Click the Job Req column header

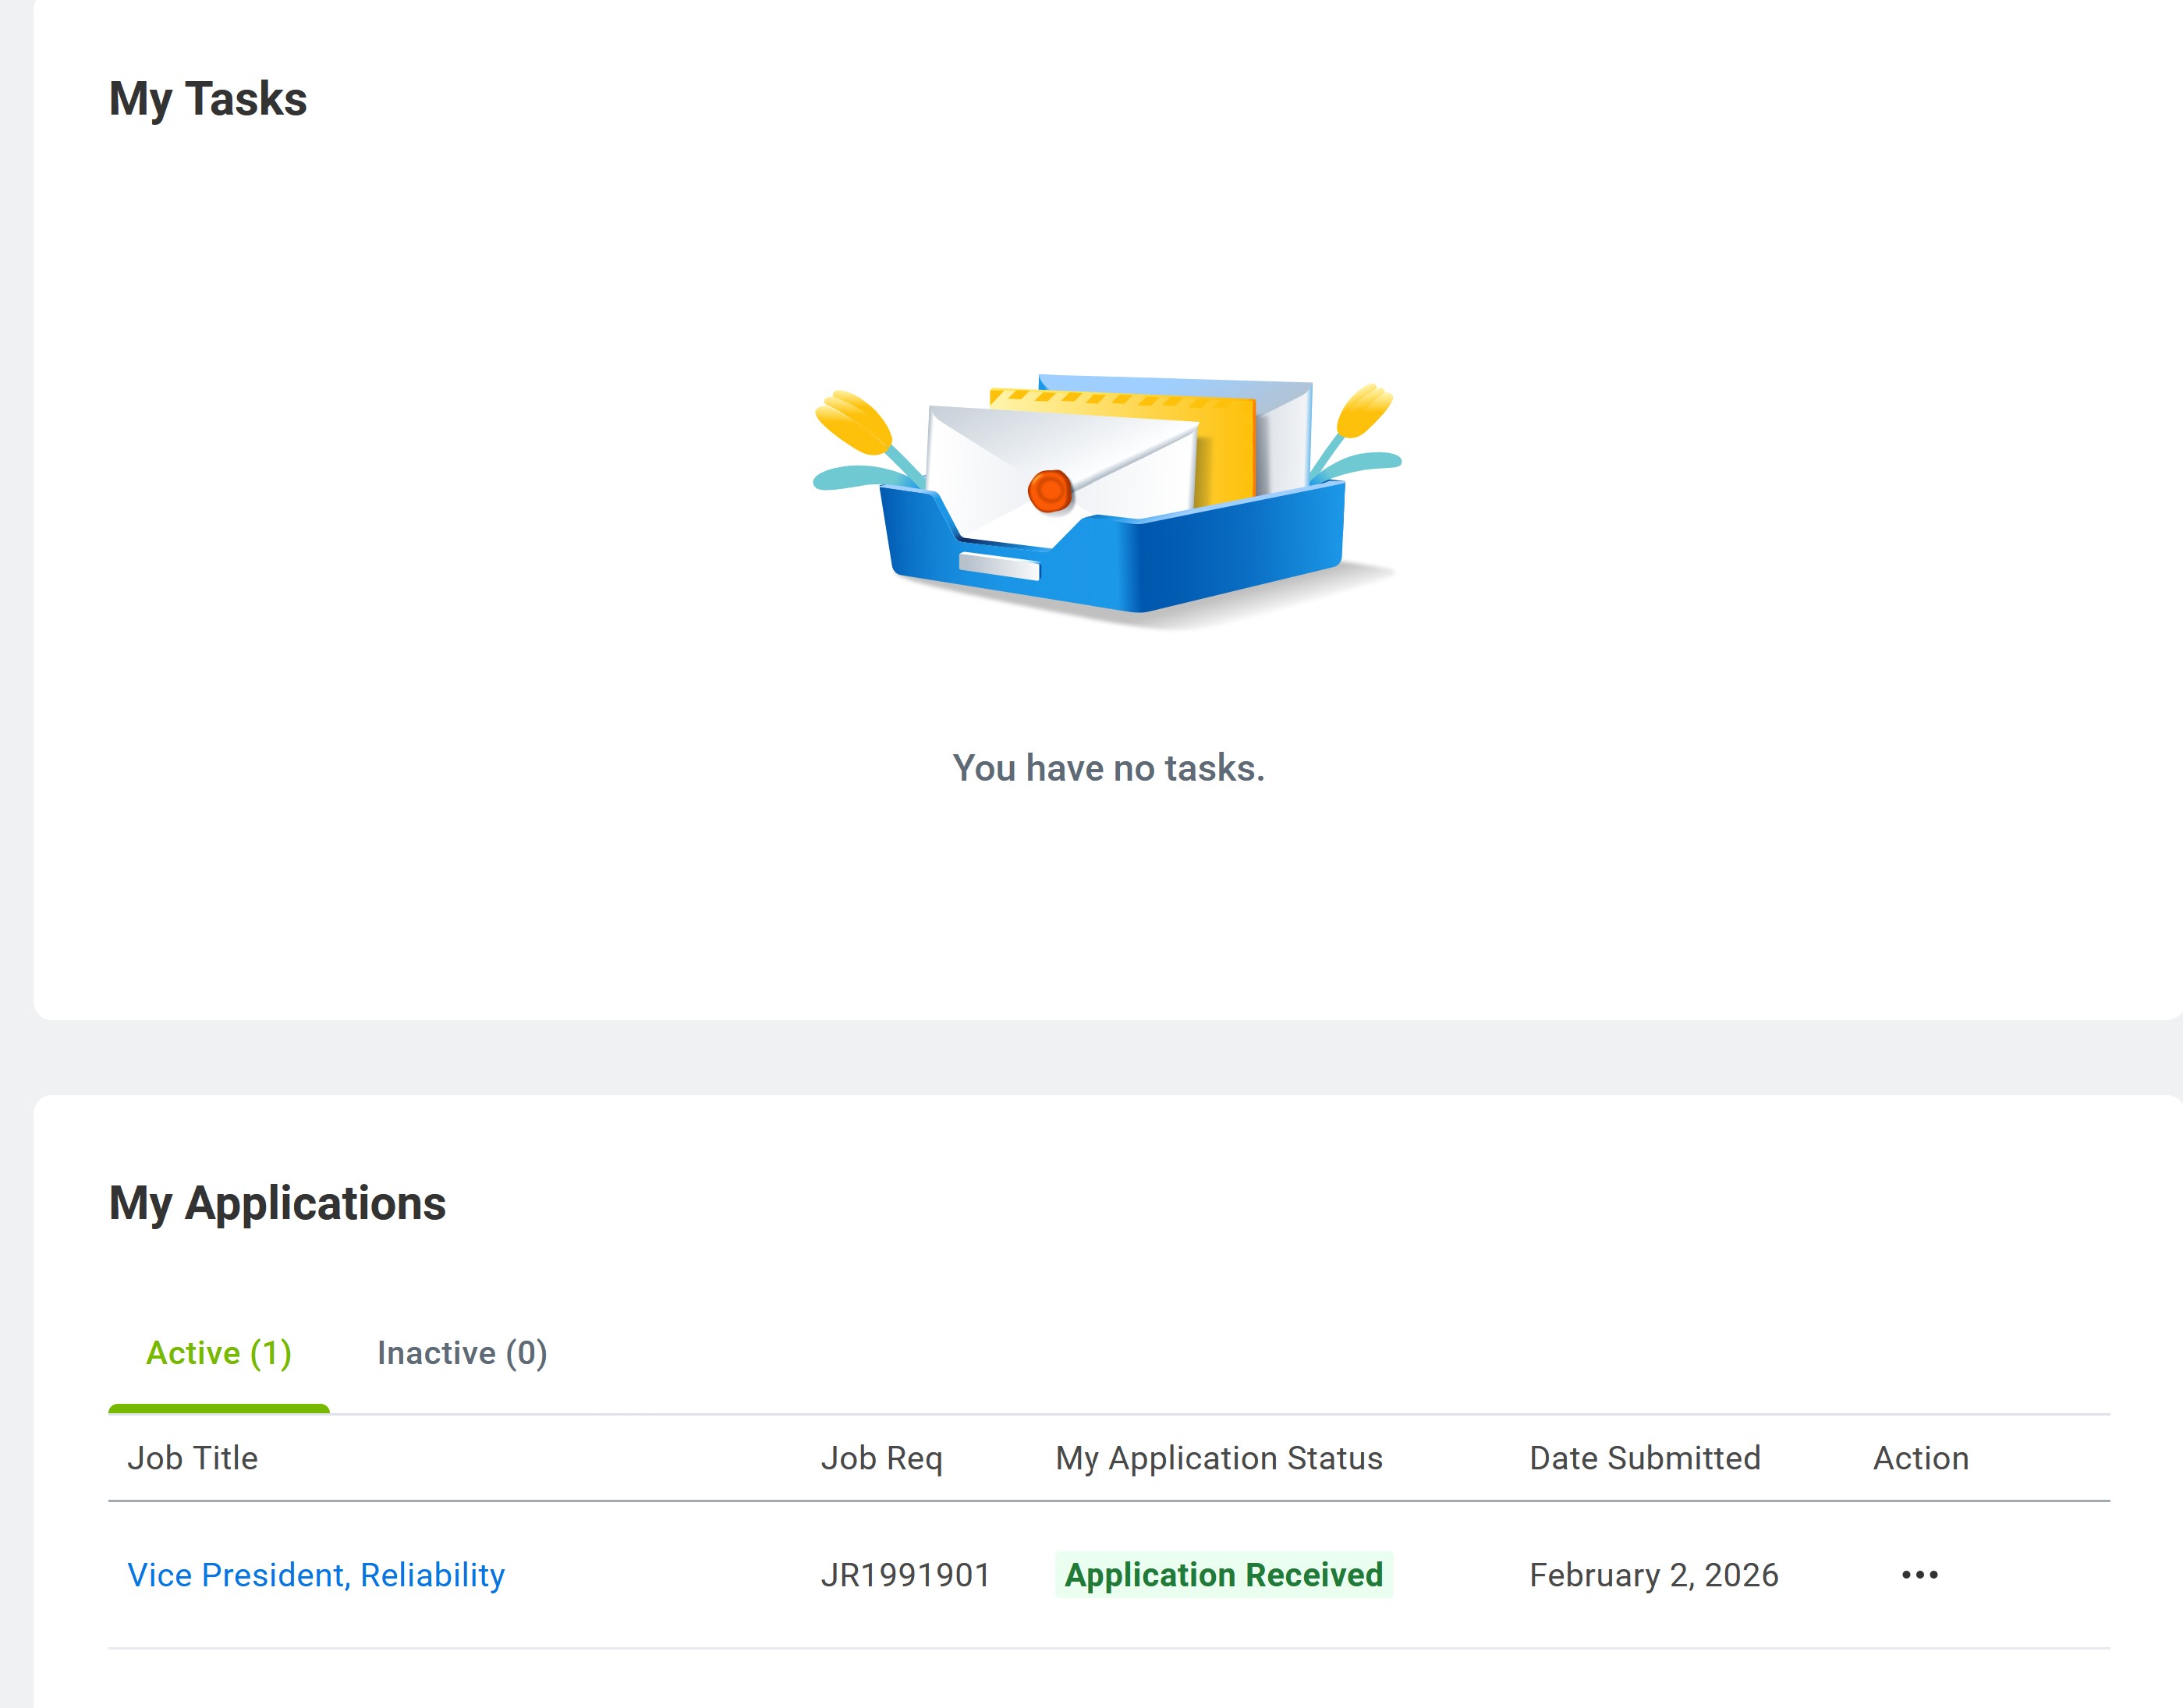click(881, 1458)
